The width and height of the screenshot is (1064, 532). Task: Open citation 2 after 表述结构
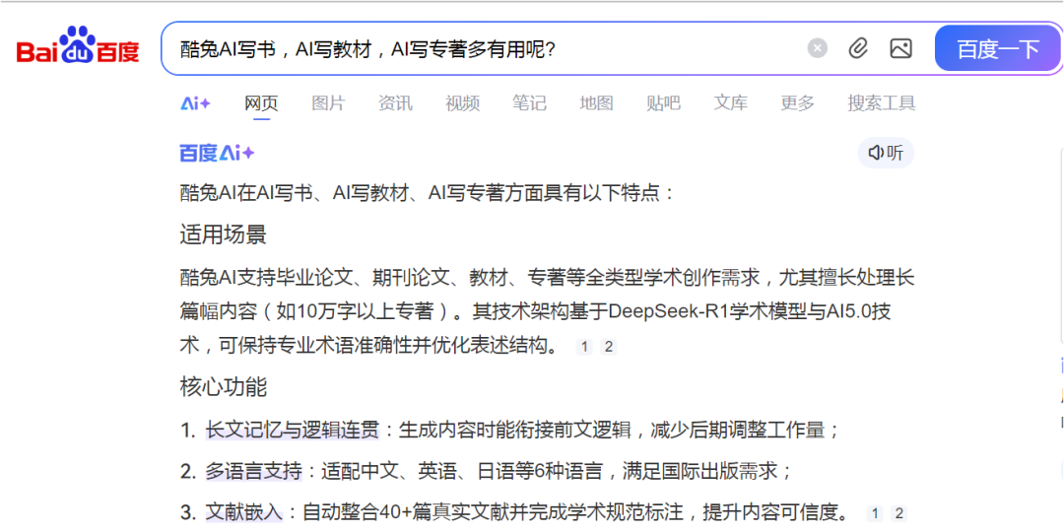tap(609, 347)
